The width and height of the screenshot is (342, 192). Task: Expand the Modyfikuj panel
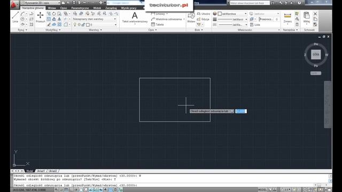click(x=53, y=30)
